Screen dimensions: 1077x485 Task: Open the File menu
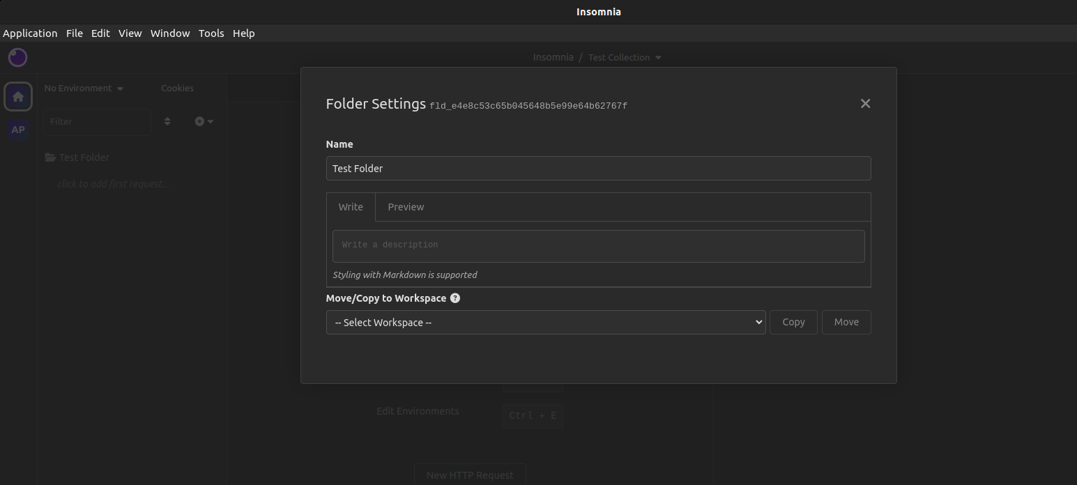[x=75, y=33]
